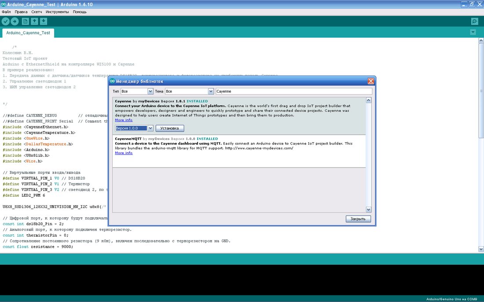The width and height of the screenshot is (484, 302).
Task: Click the Verify sketch checkmark icon
Action: click(6, 21)
